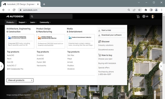Open Architecture, Engineering & Construction heading
This screenshot has width=165, height=99.
18,30
